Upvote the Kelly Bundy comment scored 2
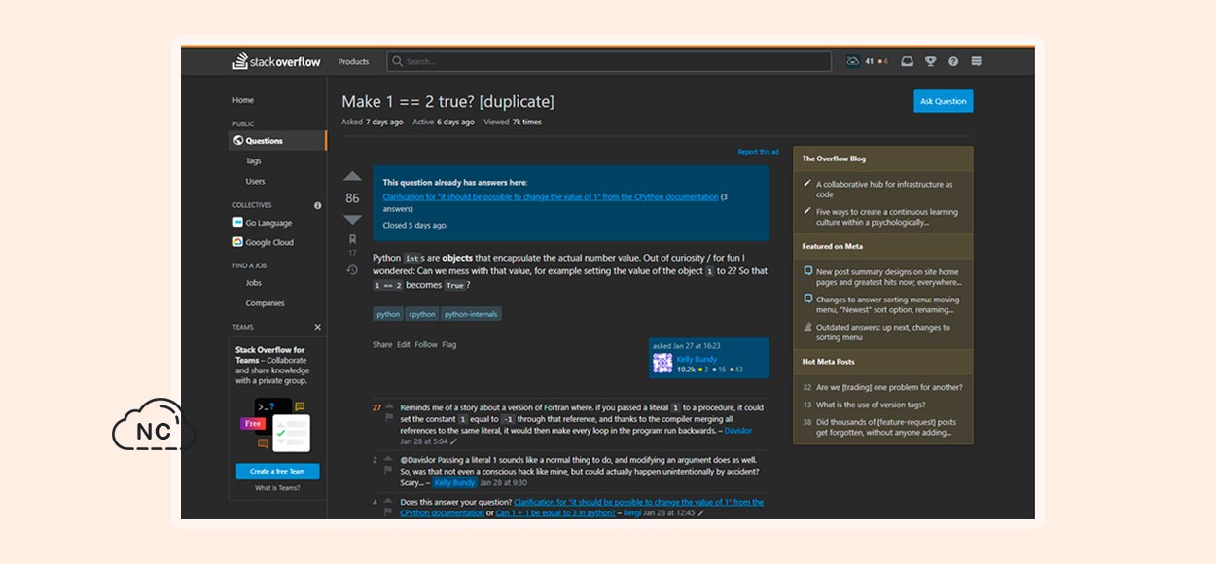This screenshot has width=1216, height=564. [390, 459]
